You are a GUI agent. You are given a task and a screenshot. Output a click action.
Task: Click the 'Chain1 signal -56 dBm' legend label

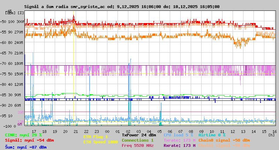point(224,145)
